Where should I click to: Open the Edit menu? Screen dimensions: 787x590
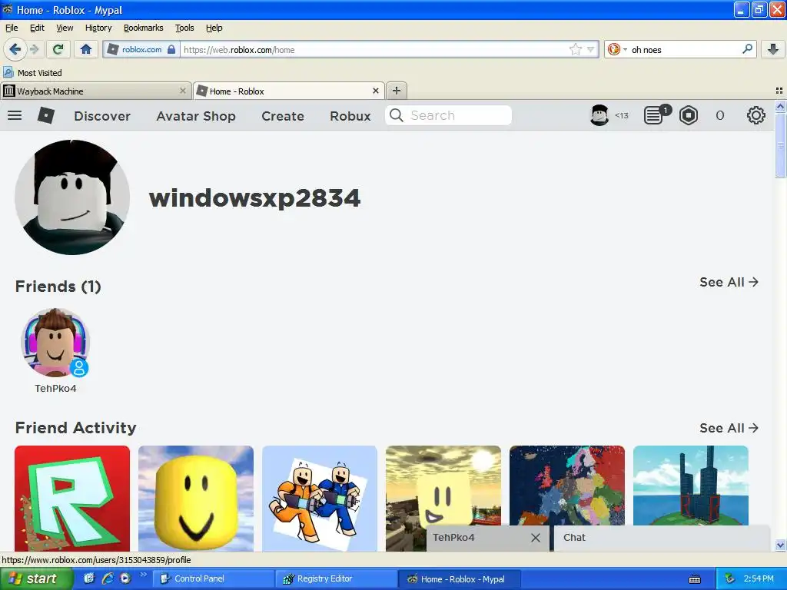pos(37,28)
